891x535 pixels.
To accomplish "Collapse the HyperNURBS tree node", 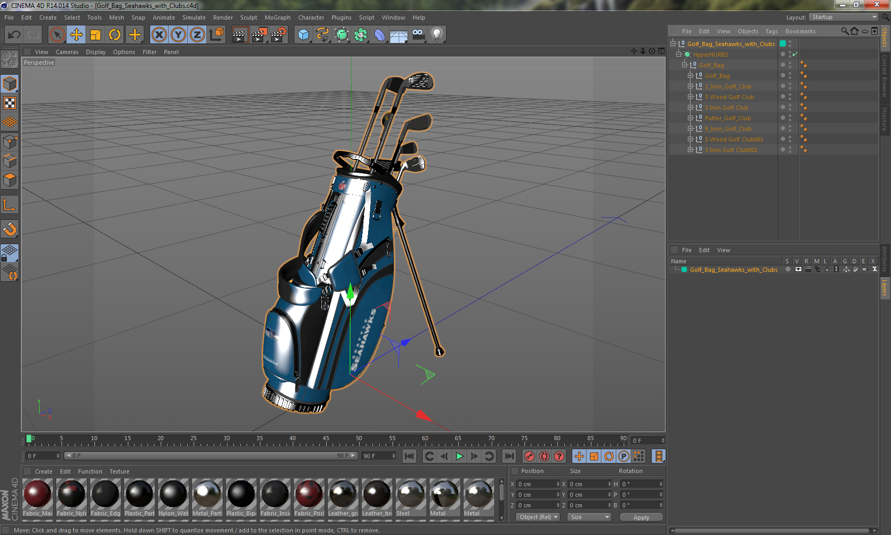I will coord(678,54).
